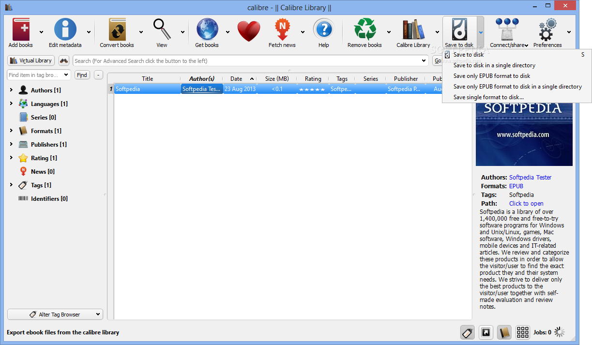Click the Find button in tag browser

click(82, 75)
